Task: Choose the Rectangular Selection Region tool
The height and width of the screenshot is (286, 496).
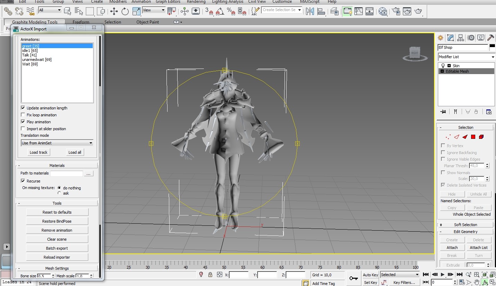Action: [90, 11]
